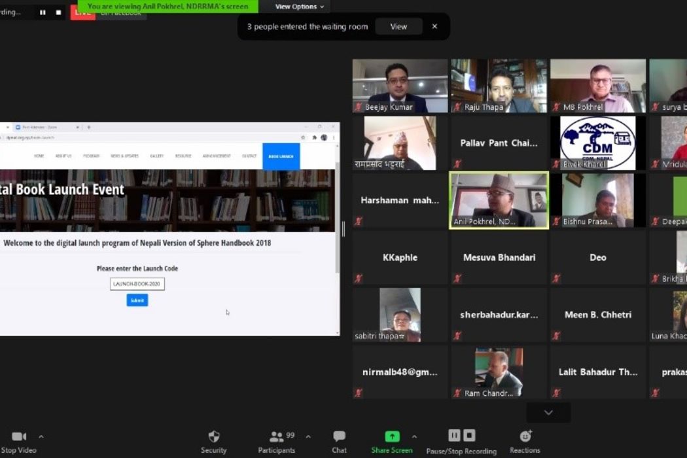Open CONTACT menu item on webpage
687x458 pixels.
(249, 156)
